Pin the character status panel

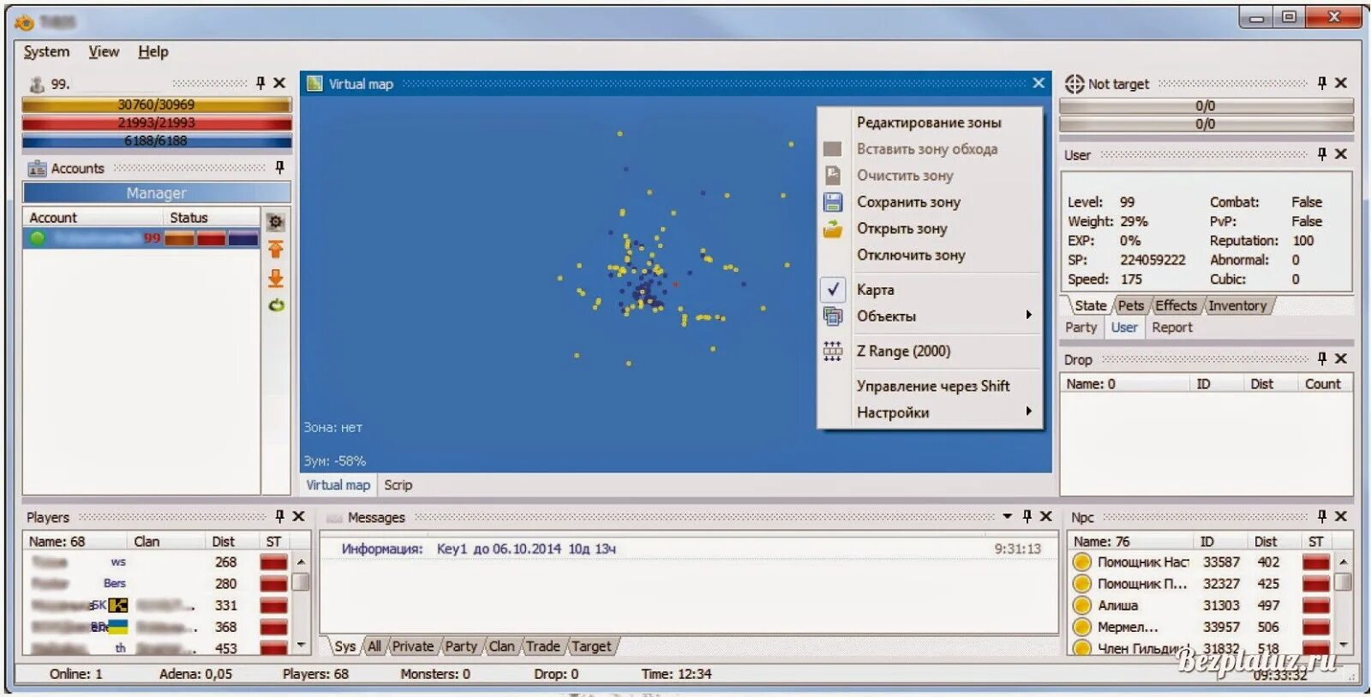click(x=260, y=83)
